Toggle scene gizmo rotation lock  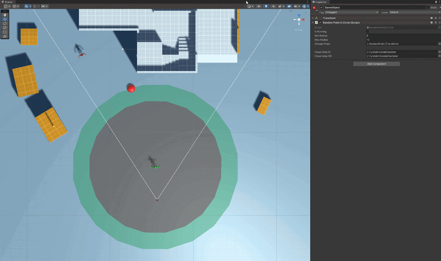pyautogui.click(x=305, y=13)
